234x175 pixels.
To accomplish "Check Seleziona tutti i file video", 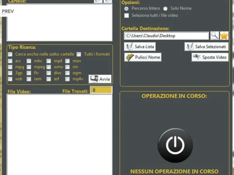I will pyautogui.click(x=127, y=15).
